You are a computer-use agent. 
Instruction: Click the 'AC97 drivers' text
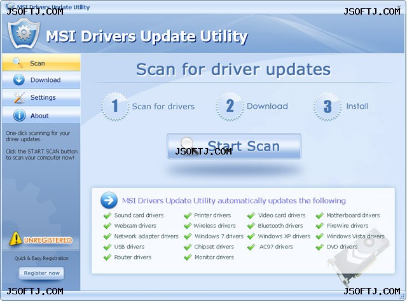[276, 247]
